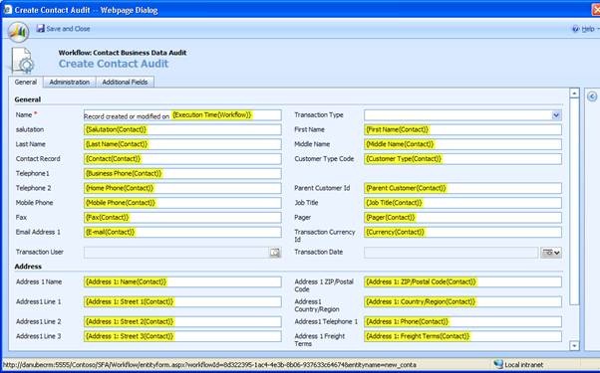Open the Administration tab
The height and width of the screenshot is (373, 600).
[x=69, y=83]
